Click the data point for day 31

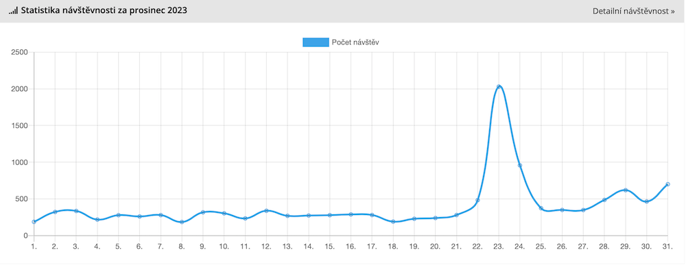[667, 184]
